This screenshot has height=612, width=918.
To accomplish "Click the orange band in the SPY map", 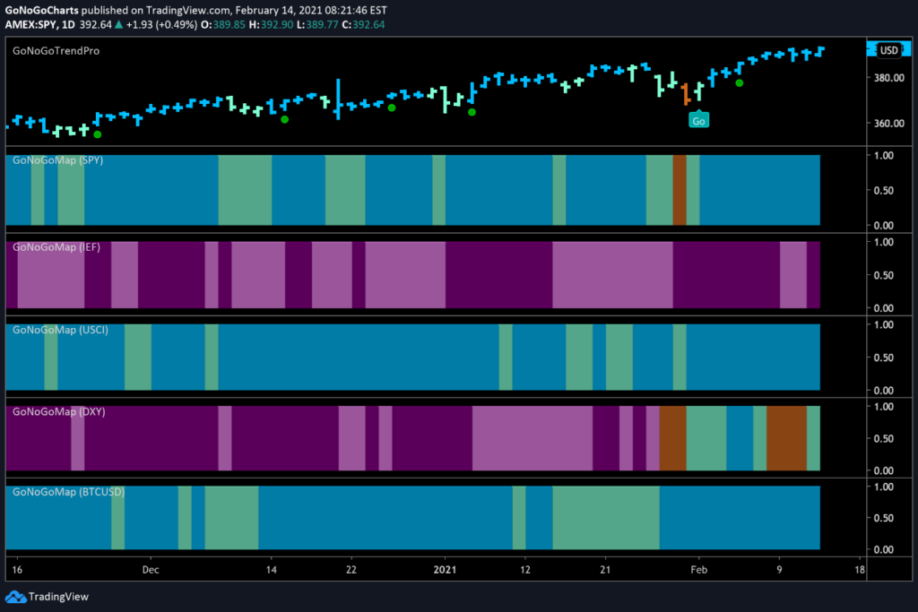I will (680, 190).
